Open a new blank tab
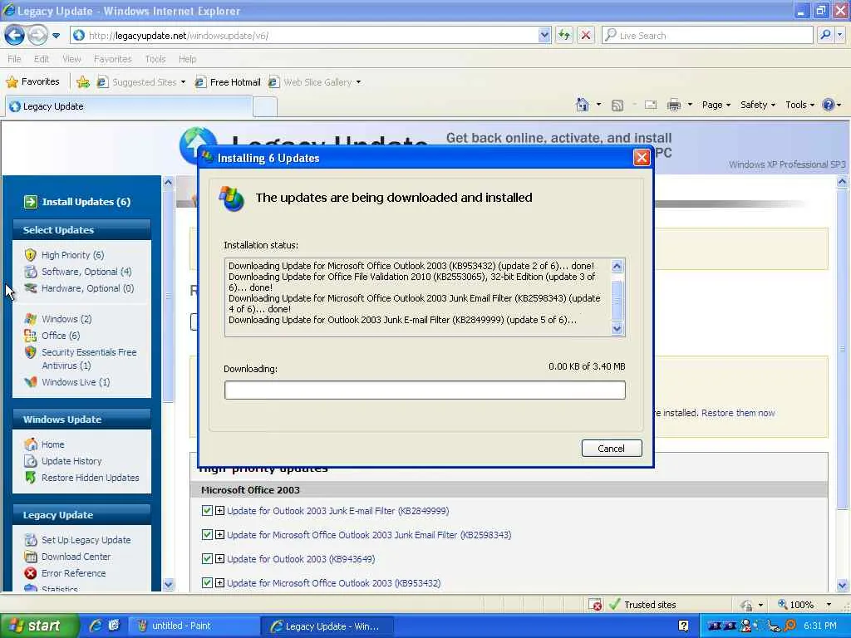851x638 pixels. pyautogui.click(x=265, y=107)
